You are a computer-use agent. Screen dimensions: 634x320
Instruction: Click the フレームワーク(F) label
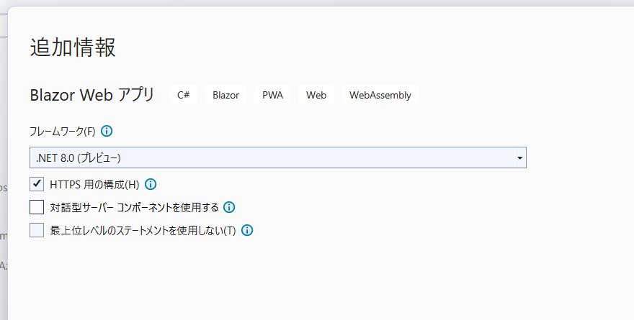tap(63, 132)
